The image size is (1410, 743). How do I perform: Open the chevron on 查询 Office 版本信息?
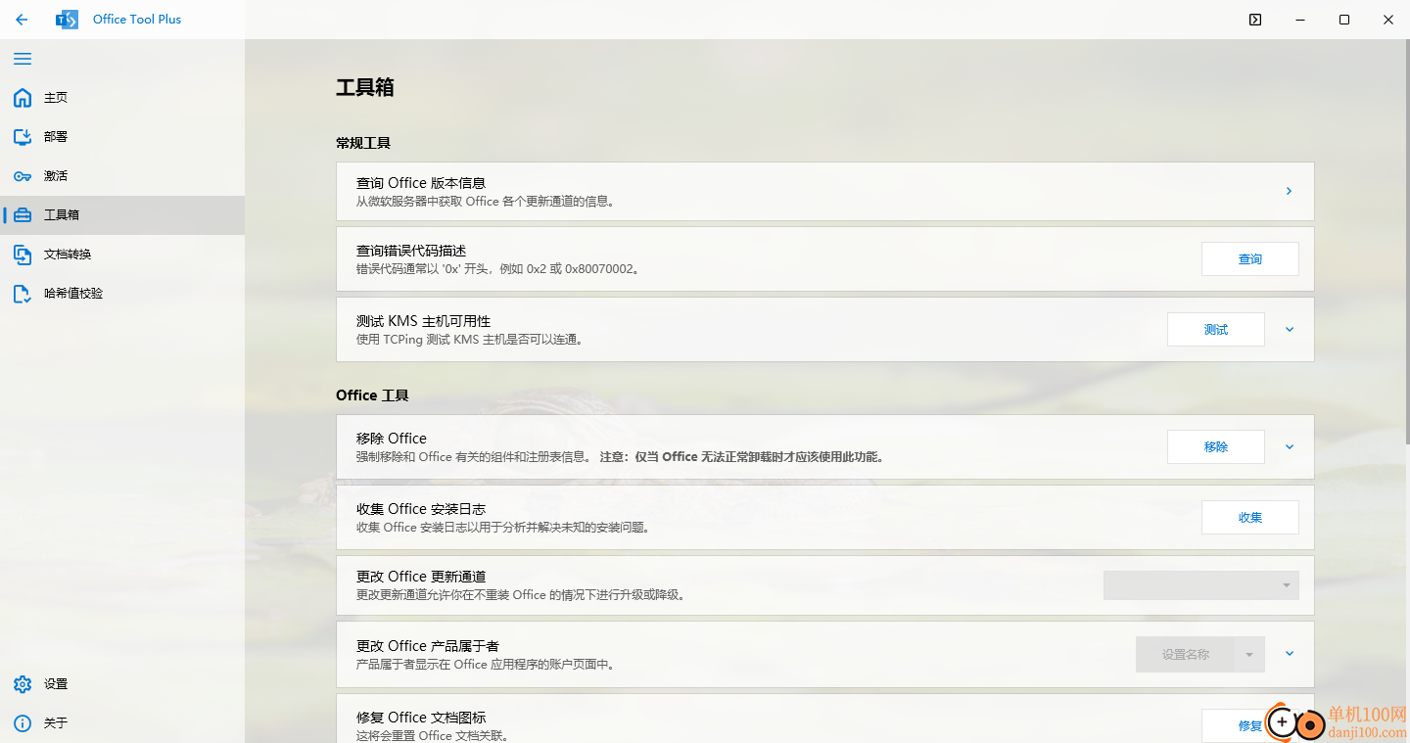1289,191
